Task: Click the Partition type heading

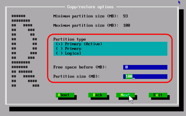Action: pos(70,39)
